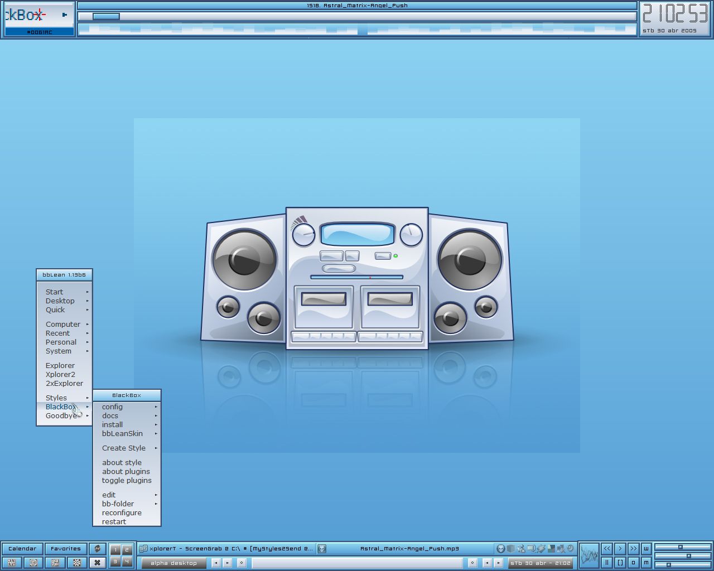
Task: Adjust the bottom player slider
Action: 683,565
